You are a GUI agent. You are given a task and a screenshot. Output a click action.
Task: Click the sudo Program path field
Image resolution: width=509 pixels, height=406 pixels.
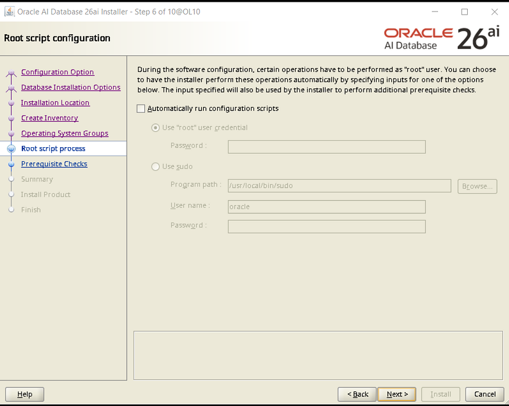click(x=339, y=186)
